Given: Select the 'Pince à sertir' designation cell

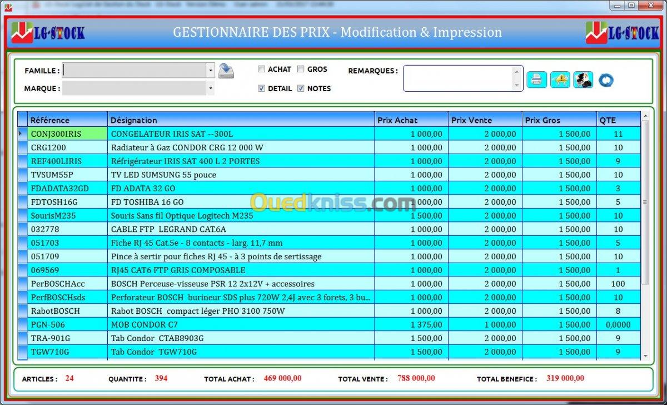Looking at the screenshot, I should [x=241, y=256].
